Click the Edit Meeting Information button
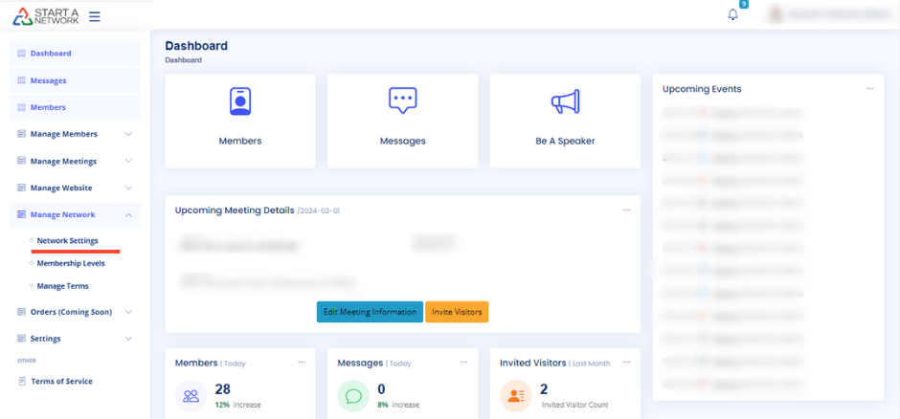The image size is (900, 419). coord(370,312)
